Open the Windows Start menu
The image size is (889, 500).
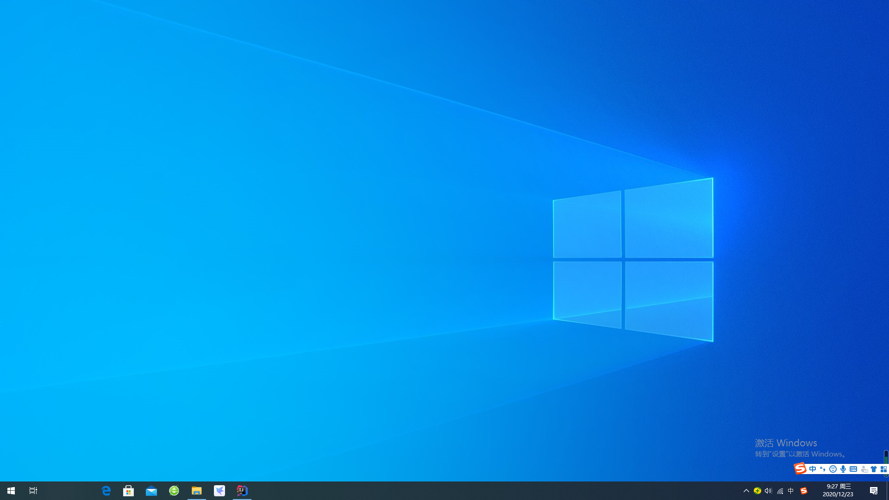point(11,491)
